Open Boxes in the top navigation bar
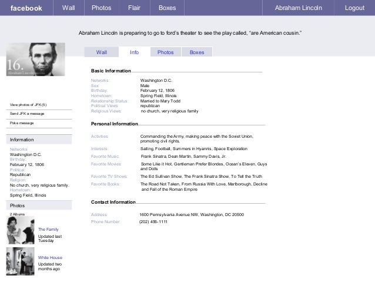 coord(167,8)
